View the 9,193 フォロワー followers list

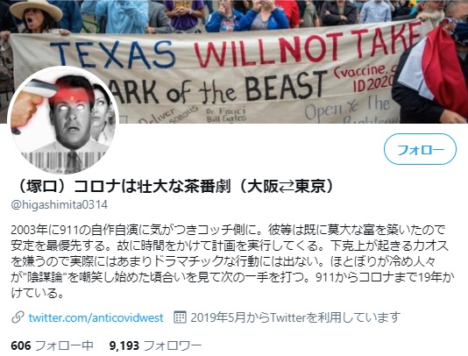pos(155,345)
